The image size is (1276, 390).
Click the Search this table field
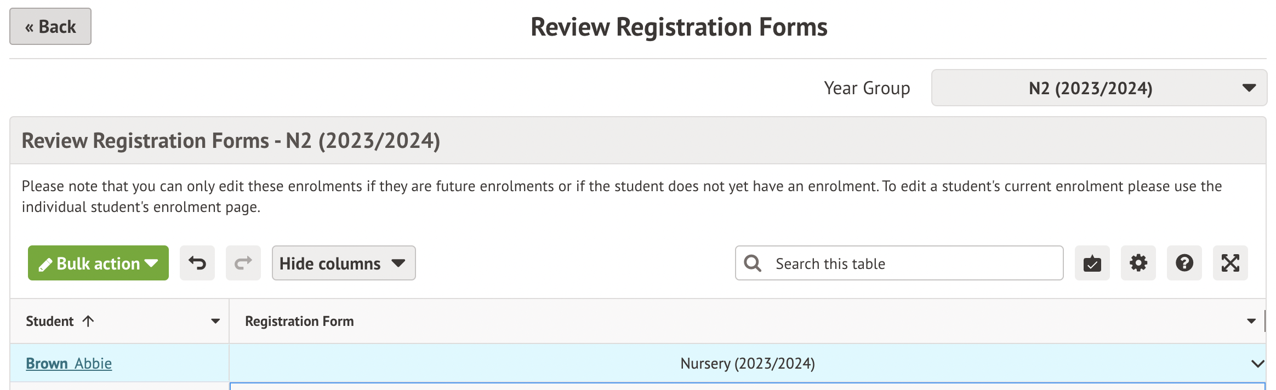point(910,263)
